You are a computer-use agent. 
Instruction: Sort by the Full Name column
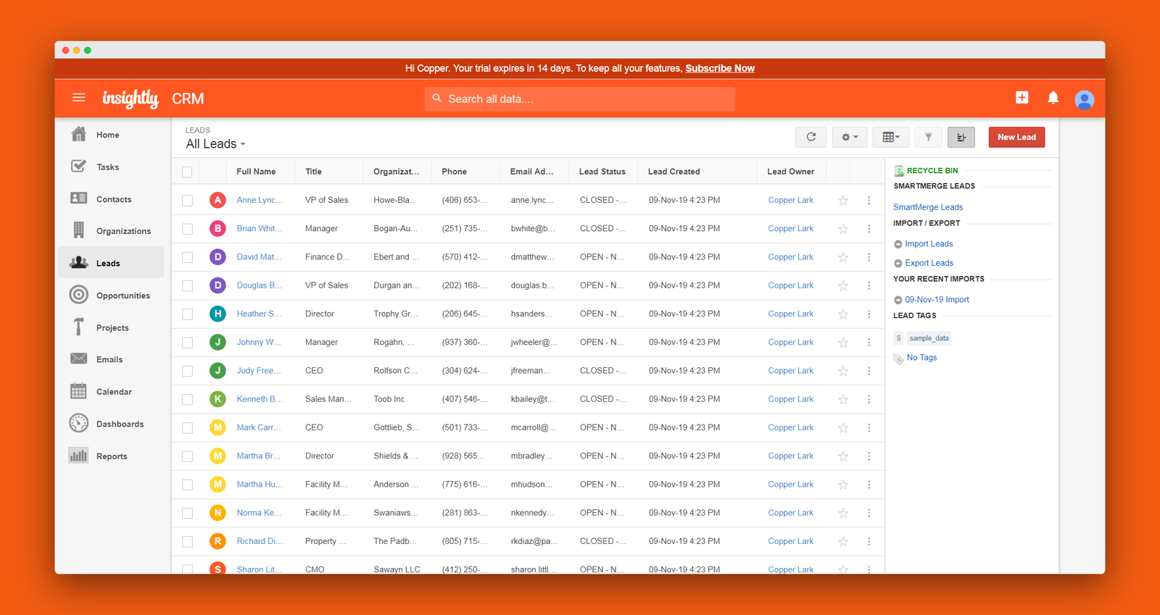tap(256, 172)
